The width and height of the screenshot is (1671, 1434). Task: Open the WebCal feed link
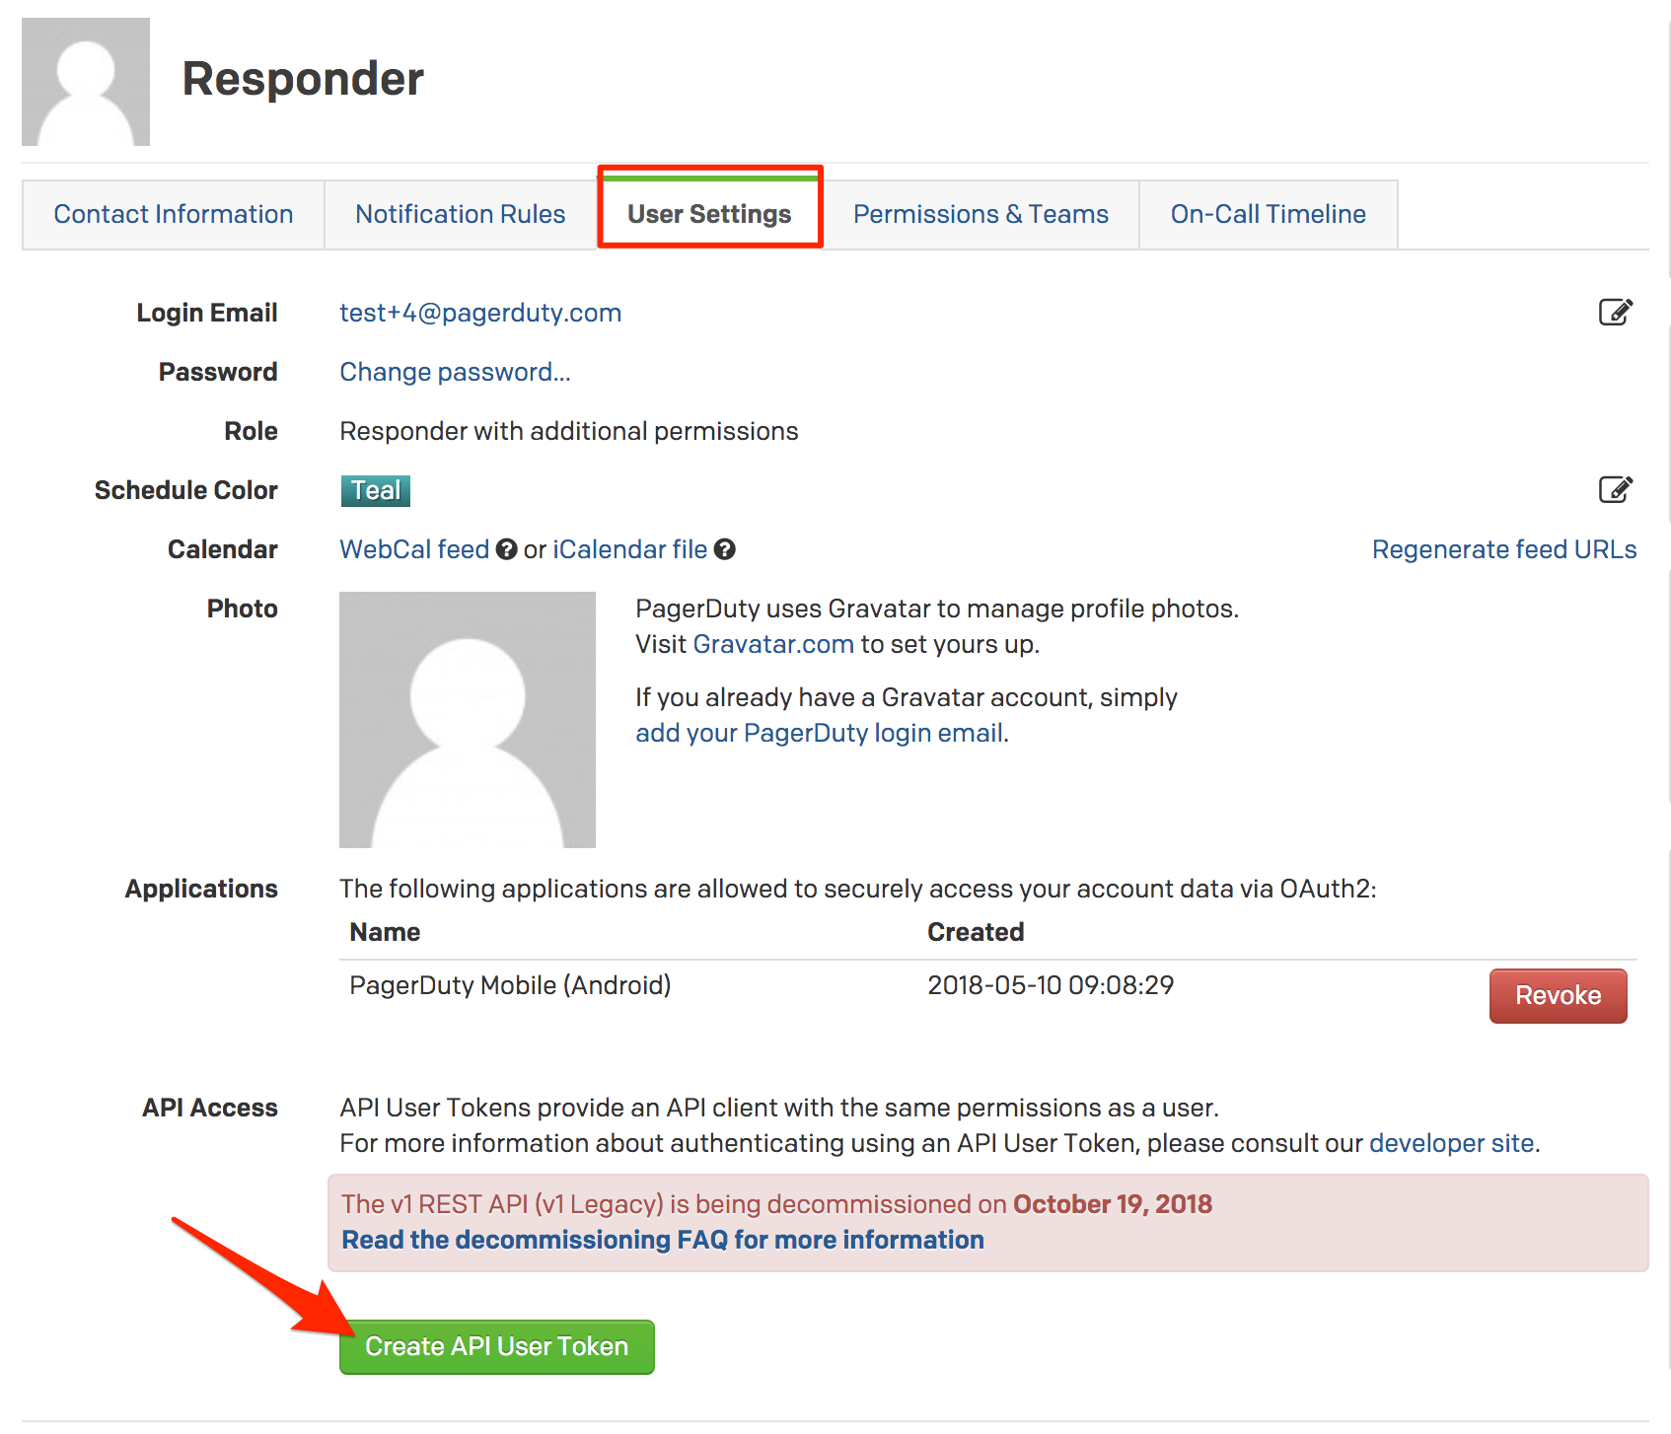coord(414,549)
